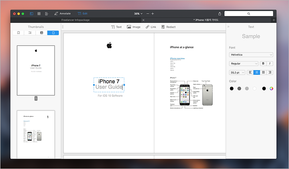Align text right

point(270,72)
